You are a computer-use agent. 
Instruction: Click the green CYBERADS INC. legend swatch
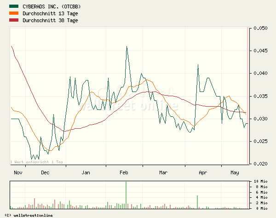click(14, 7)
